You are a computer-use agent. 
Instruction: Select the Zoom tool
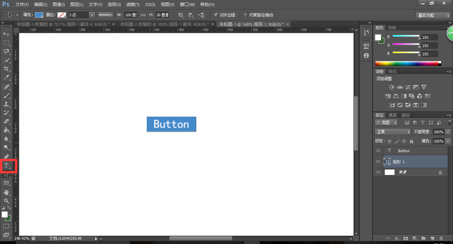(7, 201)
